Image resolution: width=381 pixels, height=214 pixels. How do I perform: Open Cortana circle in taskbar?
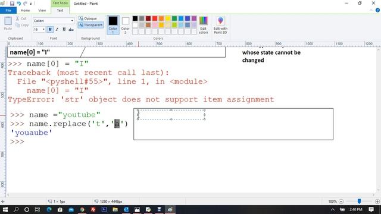pos(27,210)
